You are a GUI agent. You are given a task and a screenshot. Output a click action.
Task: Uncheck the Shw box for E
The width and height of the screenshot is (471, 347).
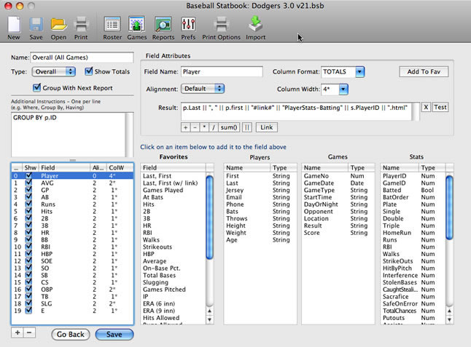point(28,311)
